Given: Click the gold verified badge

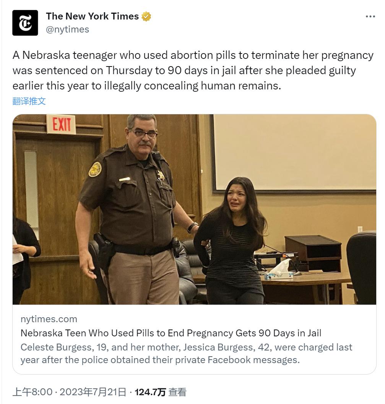Looking at the screenshot, I should [146, 16].
